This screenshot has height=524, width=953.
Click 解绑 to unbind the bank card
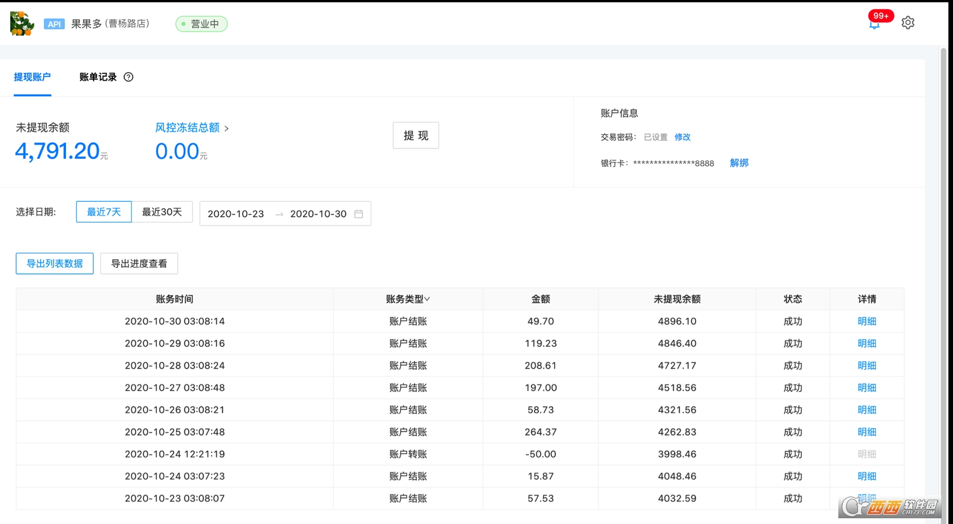739,163
